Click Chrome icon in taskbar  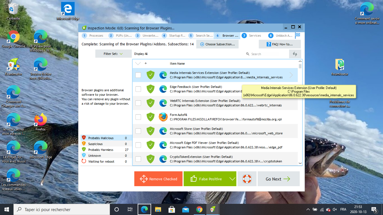(x=199, y=209)
